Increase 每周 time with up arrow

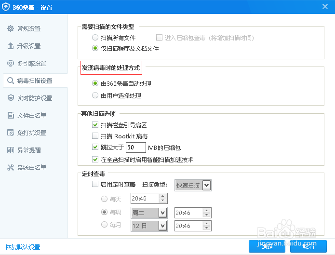pos(206,211)
